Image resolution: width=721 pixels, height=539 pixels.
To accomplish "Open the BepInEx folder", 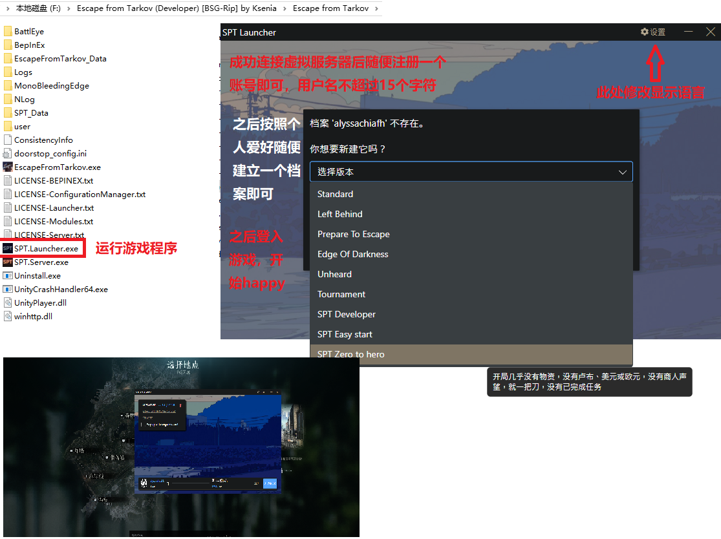I will pos(25,45).
